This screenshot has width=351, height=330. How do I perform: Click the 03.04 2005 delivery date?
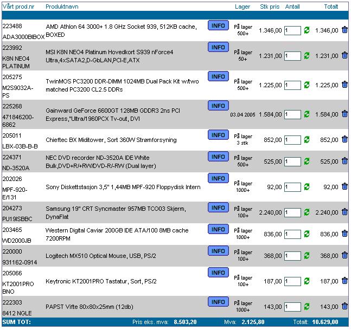(x=242, y=115)
